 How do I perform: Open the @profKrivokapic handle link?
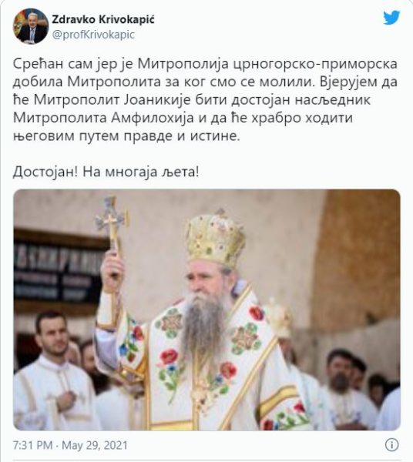[x=93, y=35]
